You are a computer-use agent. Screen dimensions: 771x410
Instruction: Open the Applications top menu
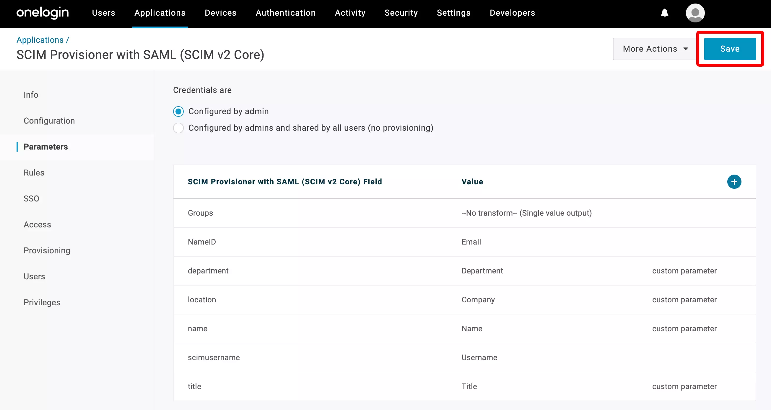pos(160,13)
